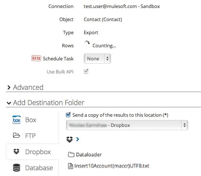Click the Insert10Account file document icon
This screenshot has width=201, height=176.
click(x=70, y=166)
